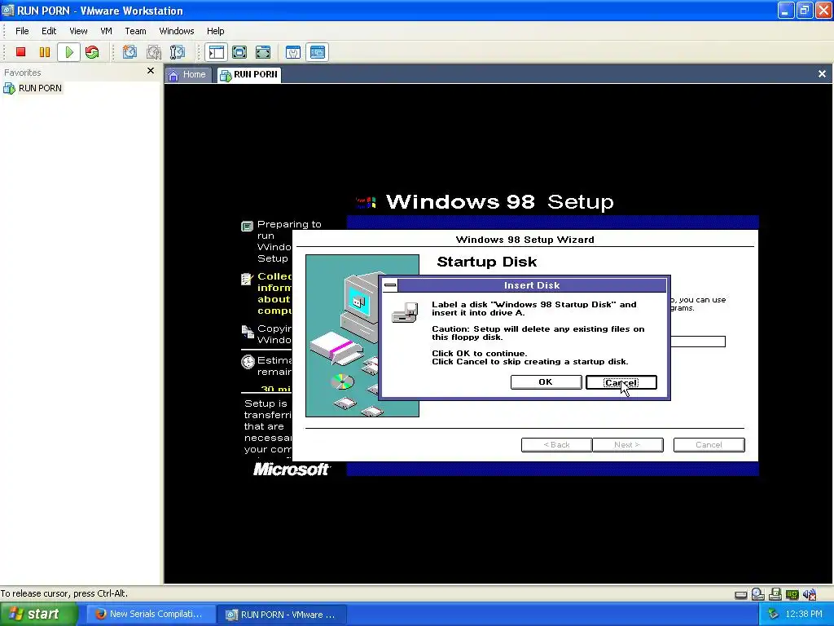The image size is (834, 626).
Task: Open the New Serials Compilation taskbar item
Action: point(151,615)
